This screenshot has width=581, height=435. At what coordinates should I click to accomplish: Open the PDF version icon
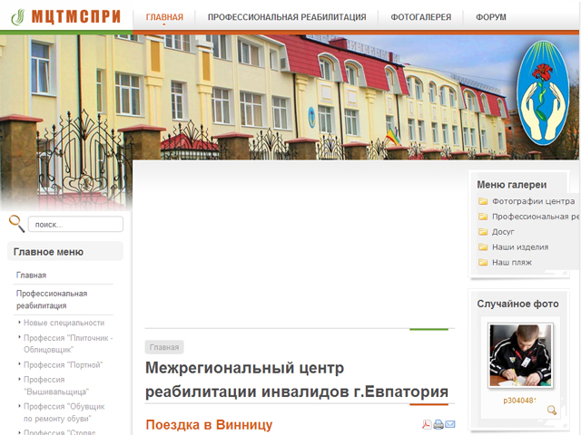pos(427,424)
